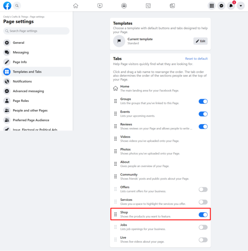Open the notifications bell icon

[x=231, y=6]
